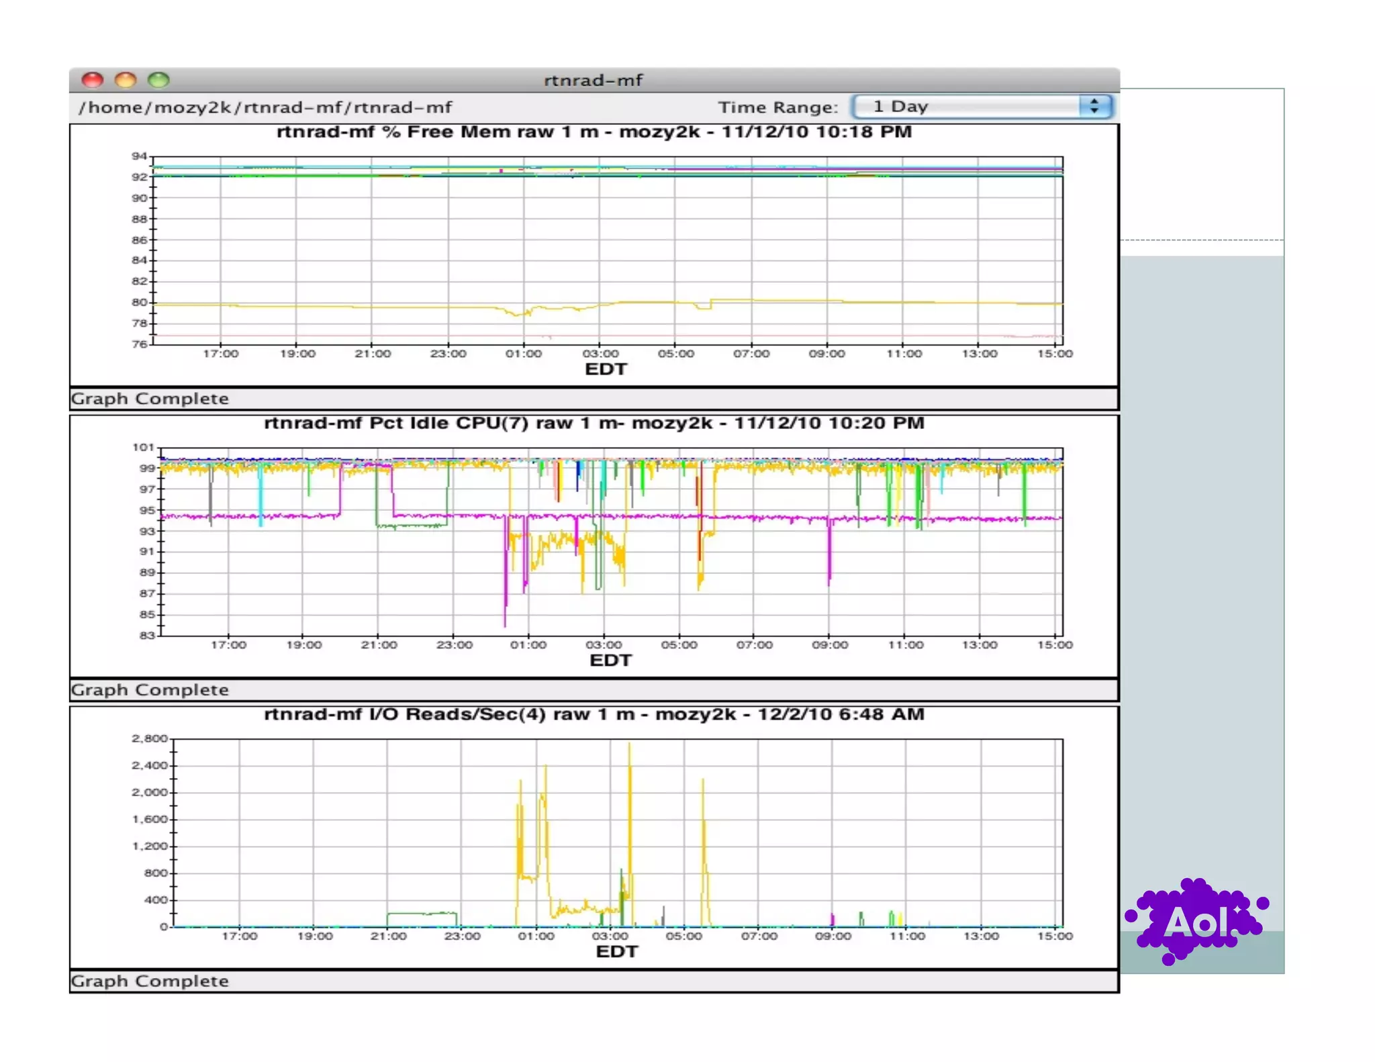Click Graph Complete status under Free Mem graph

[150, 399]
